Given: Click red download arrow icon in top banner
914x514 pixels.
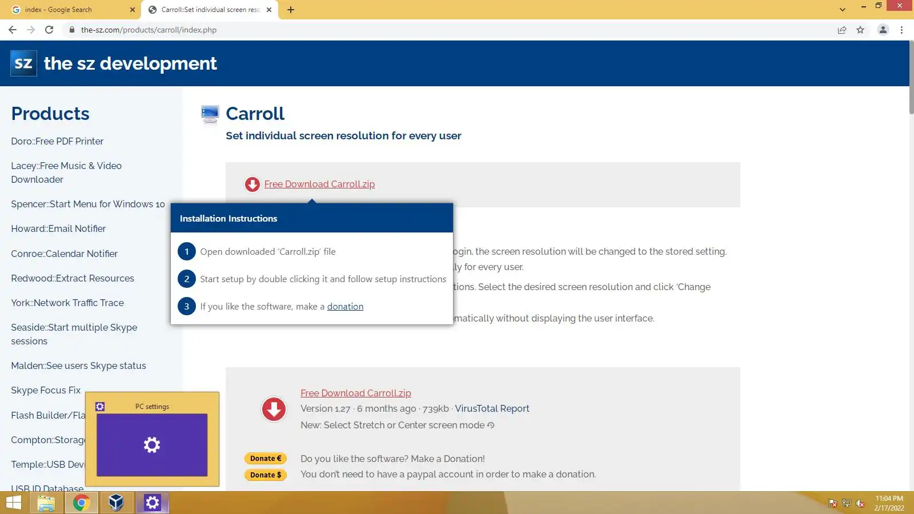Looking at the screenshot, I should coord(252,184).
